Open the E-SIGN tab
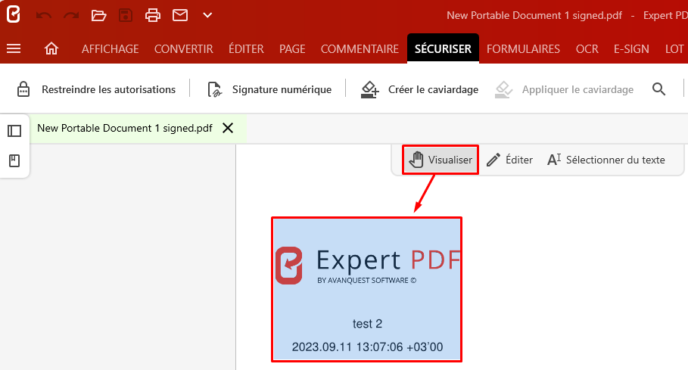688x370 pixels. coord(631,48)
